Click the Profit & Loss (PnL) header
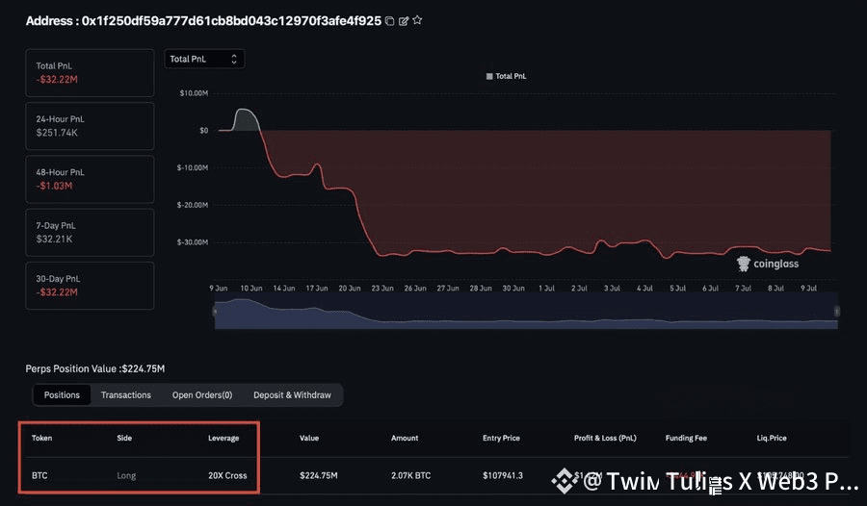867x506 pixels. [x=605, y=438]
